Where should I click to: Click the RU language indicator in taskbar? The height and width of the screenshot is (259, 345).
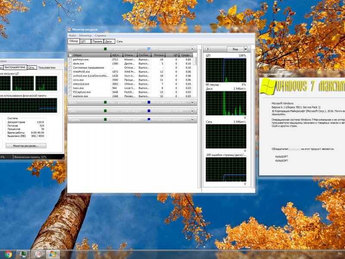coord(340,254)
